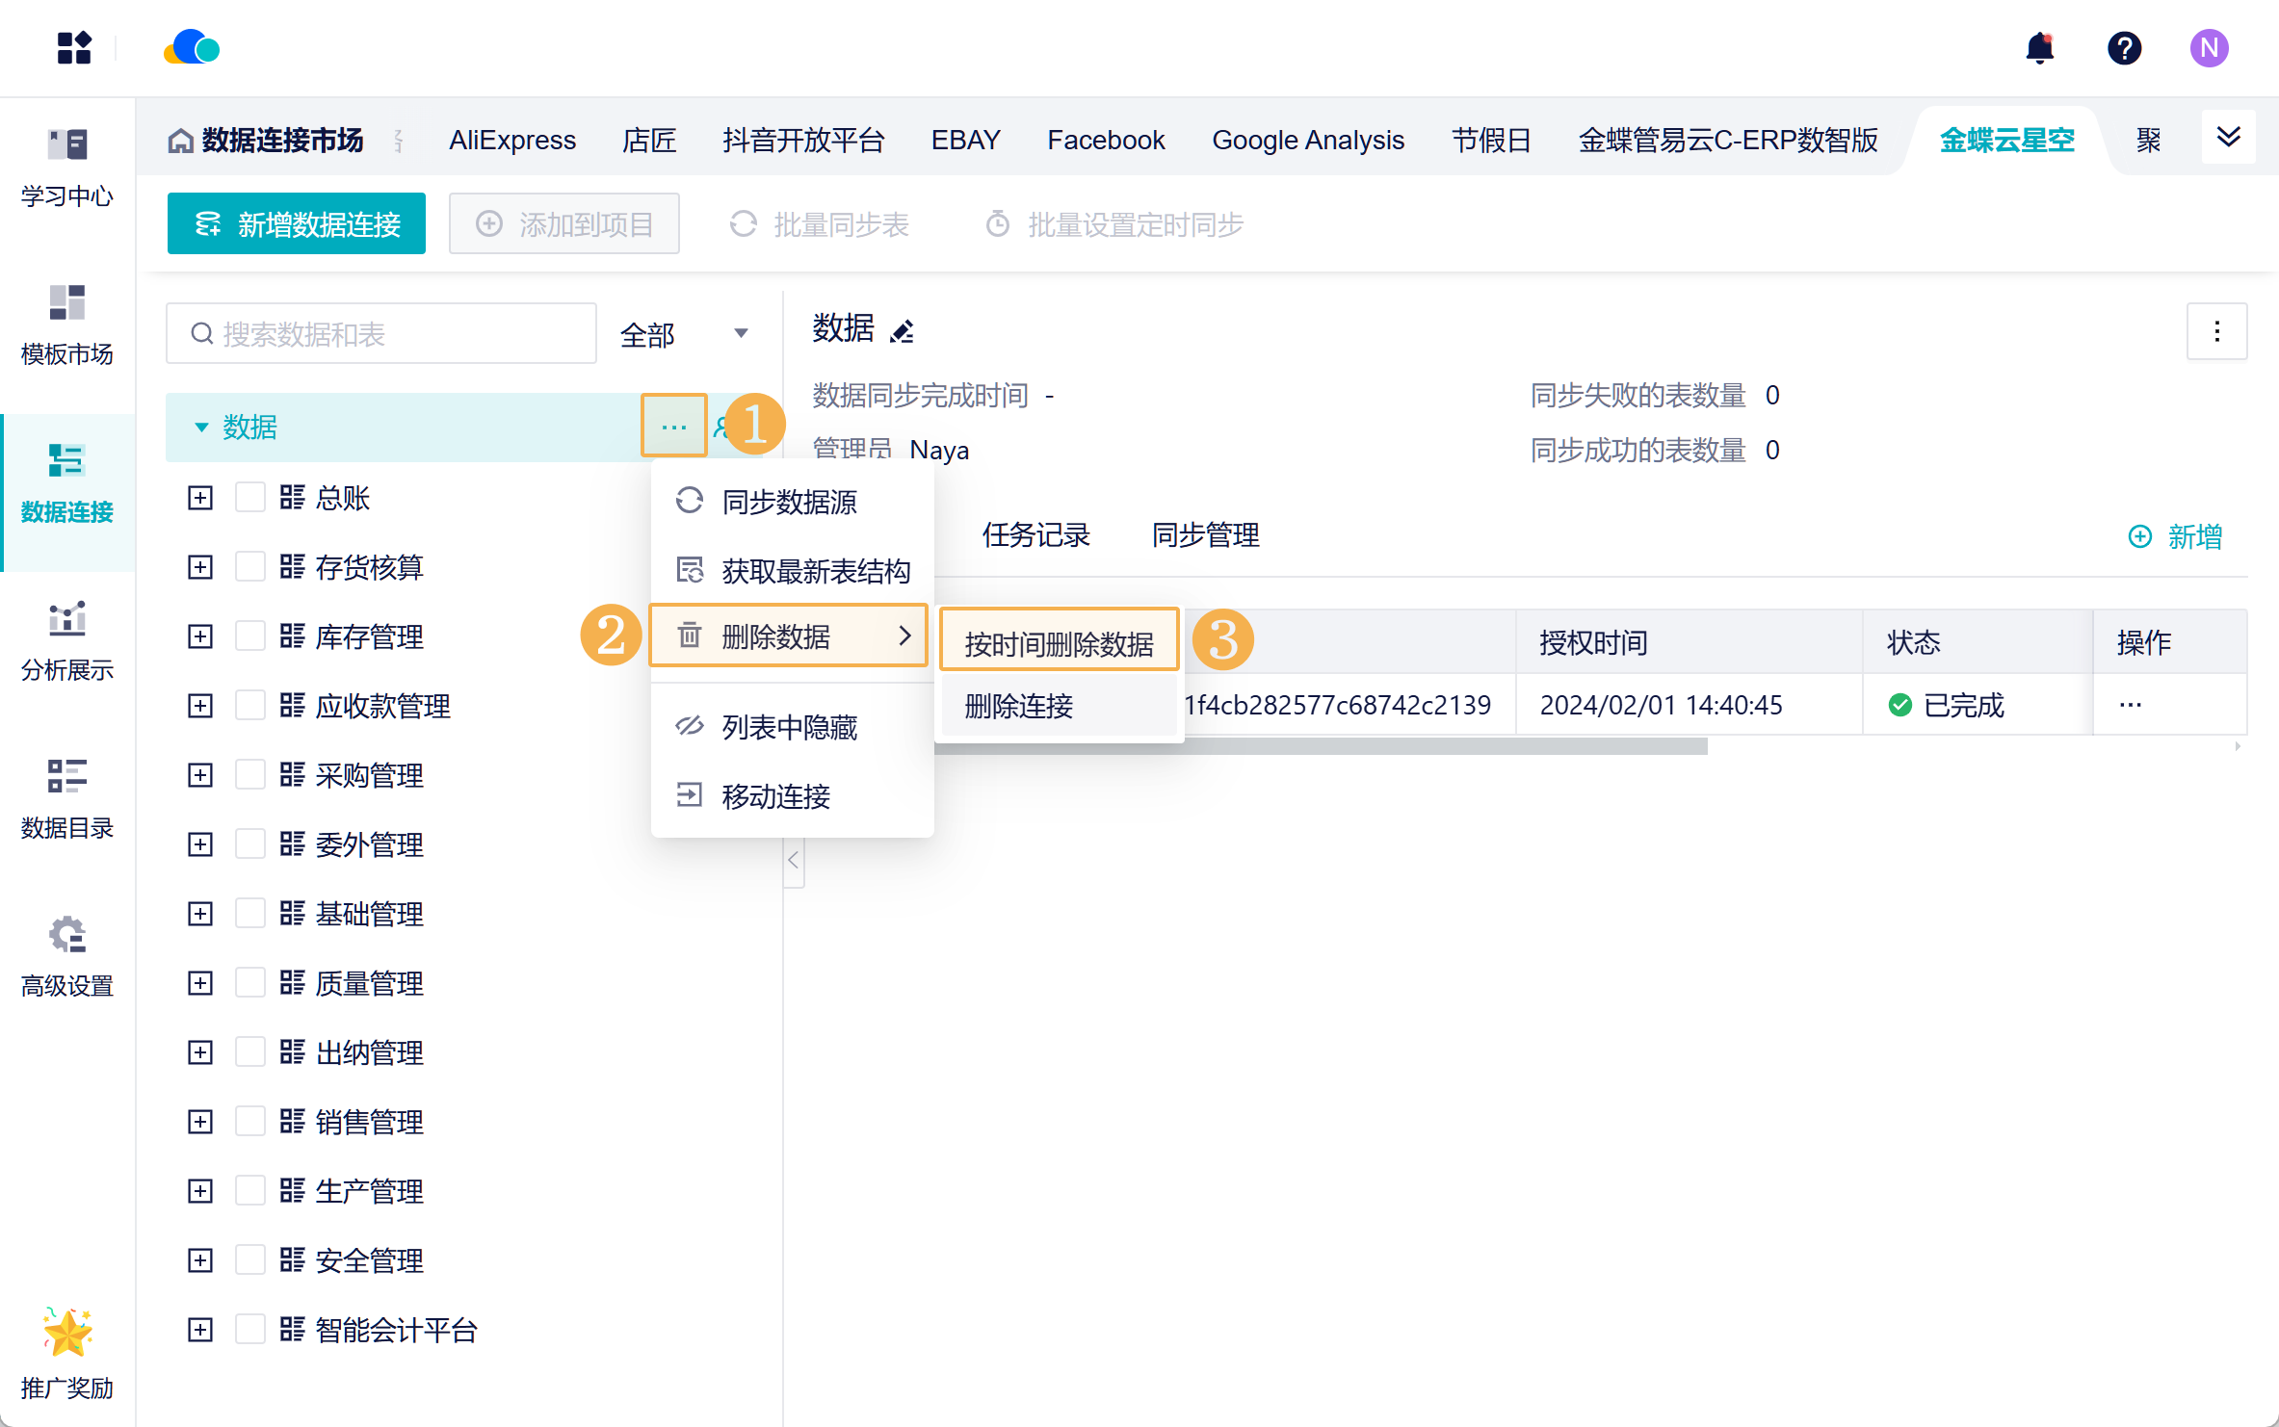
Task: Open the three-dot menu on 数据 tree node
Action: pos(674,426)
